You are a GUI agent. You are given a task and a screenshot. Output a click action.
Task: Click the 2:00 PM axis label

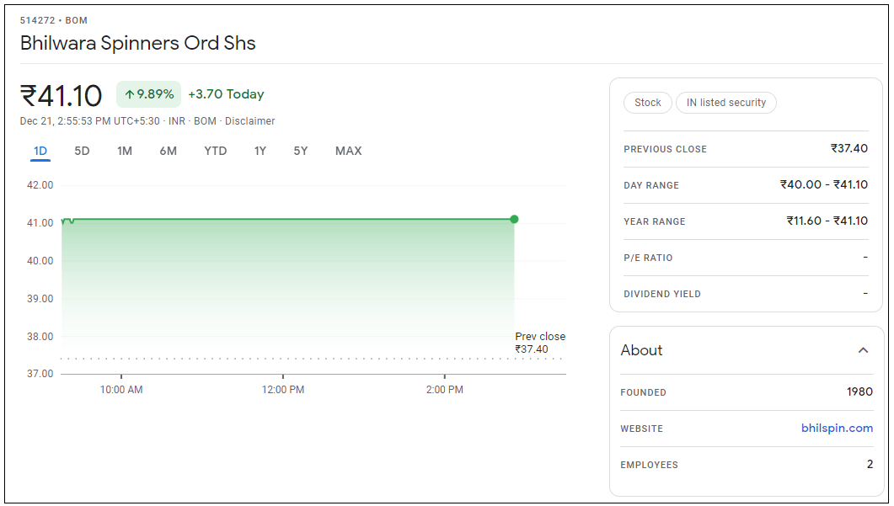[445, 390]
